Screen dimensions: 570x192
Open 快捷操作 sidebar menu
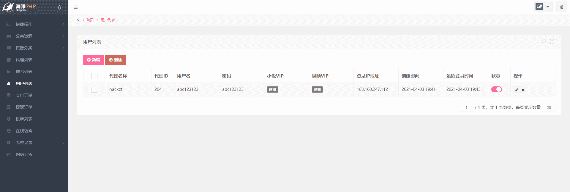coord(34,24)
